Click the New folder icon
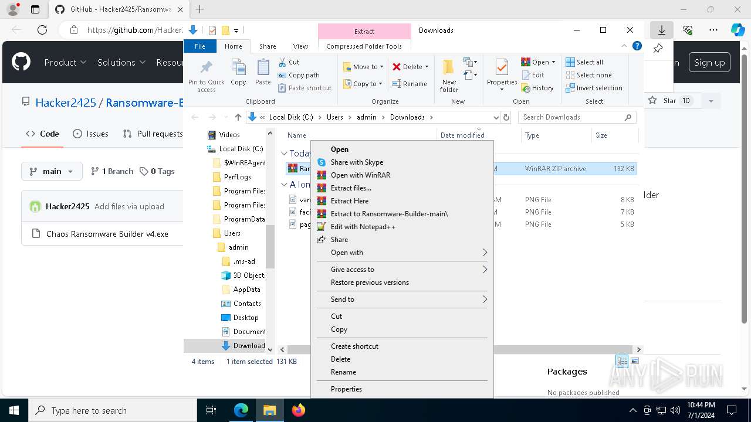 click(449, 75)
